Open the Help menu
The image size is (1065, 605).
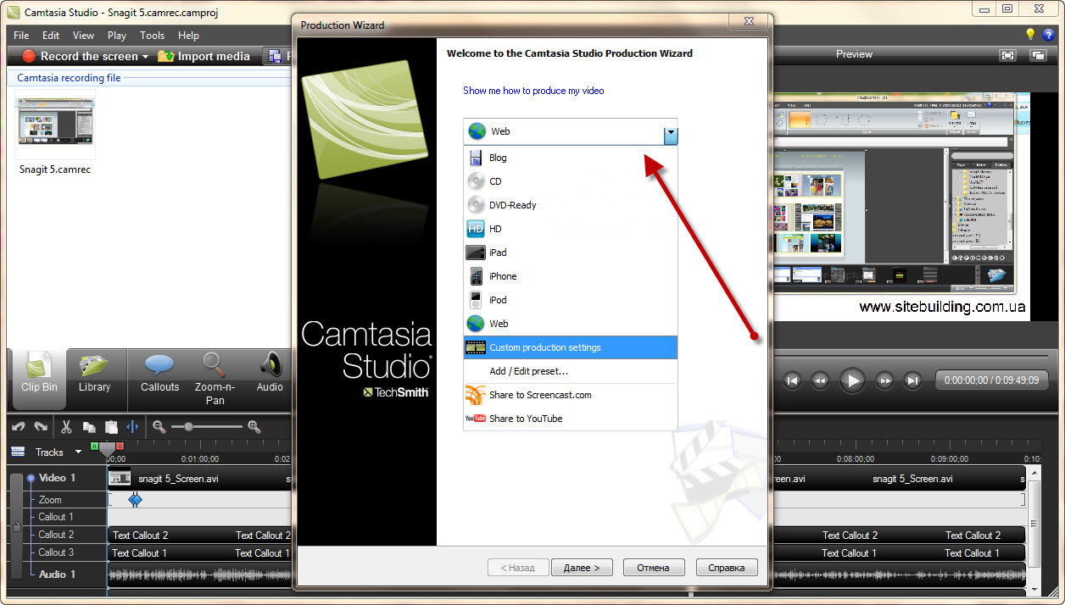(188, 36)
